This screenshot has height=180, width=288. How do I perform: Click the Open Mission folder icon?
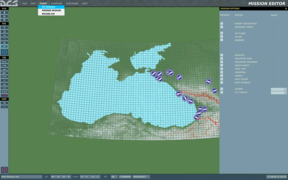pyautogui.click(x=4, y=16)
